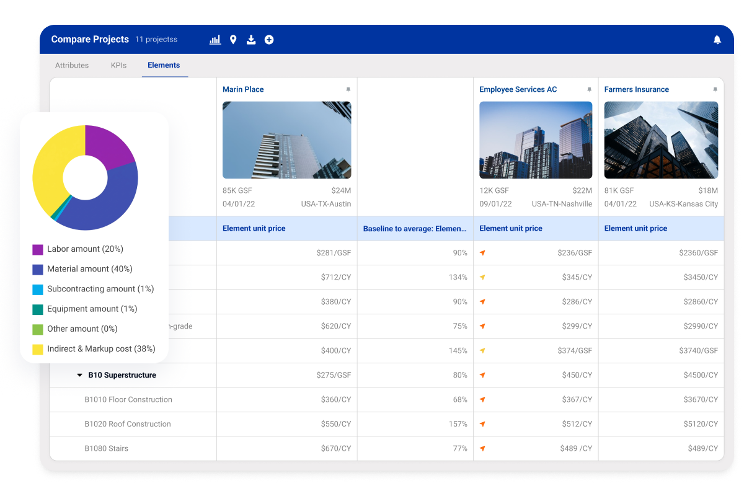Click the Equipment amount teal swatch

(38, 309)
